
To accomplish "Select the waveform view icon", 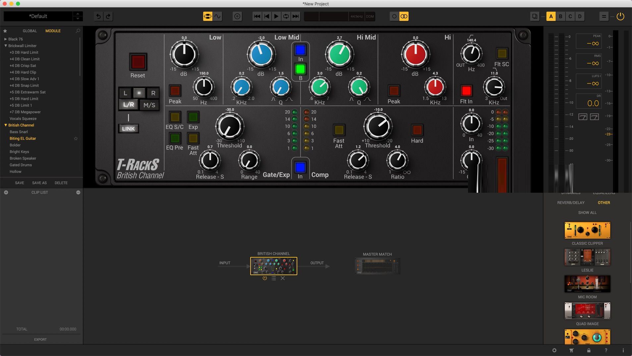I will [x=217, y=16].
